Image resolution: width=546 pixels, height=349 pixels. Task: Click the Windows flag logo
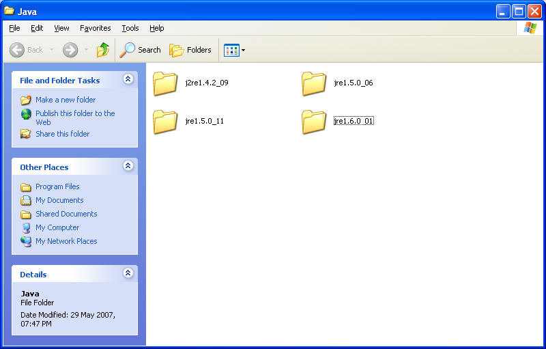coord(530,28)
